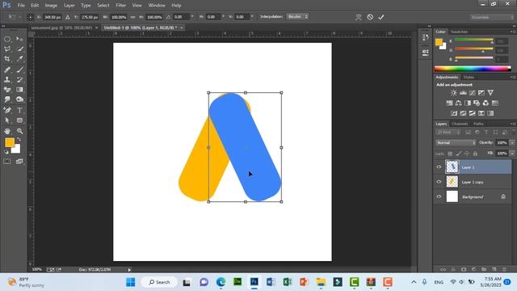
Task: Open the File menu
Action: (x=21, y=6)
